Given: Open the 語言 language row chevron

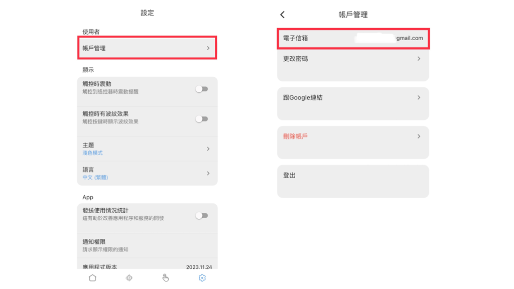Looking at the screenshot, I should [208, 173].
